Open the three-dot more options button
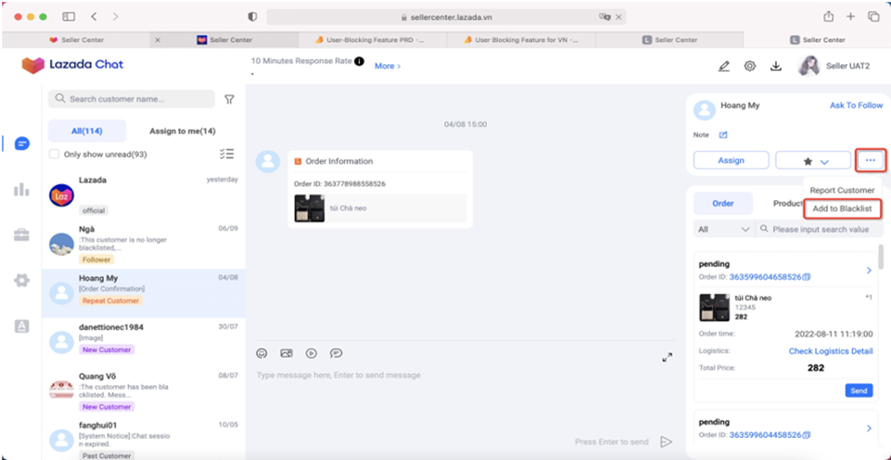Image resolution: width=891 pixels, height=460 pixels. (x=871, y=160)
